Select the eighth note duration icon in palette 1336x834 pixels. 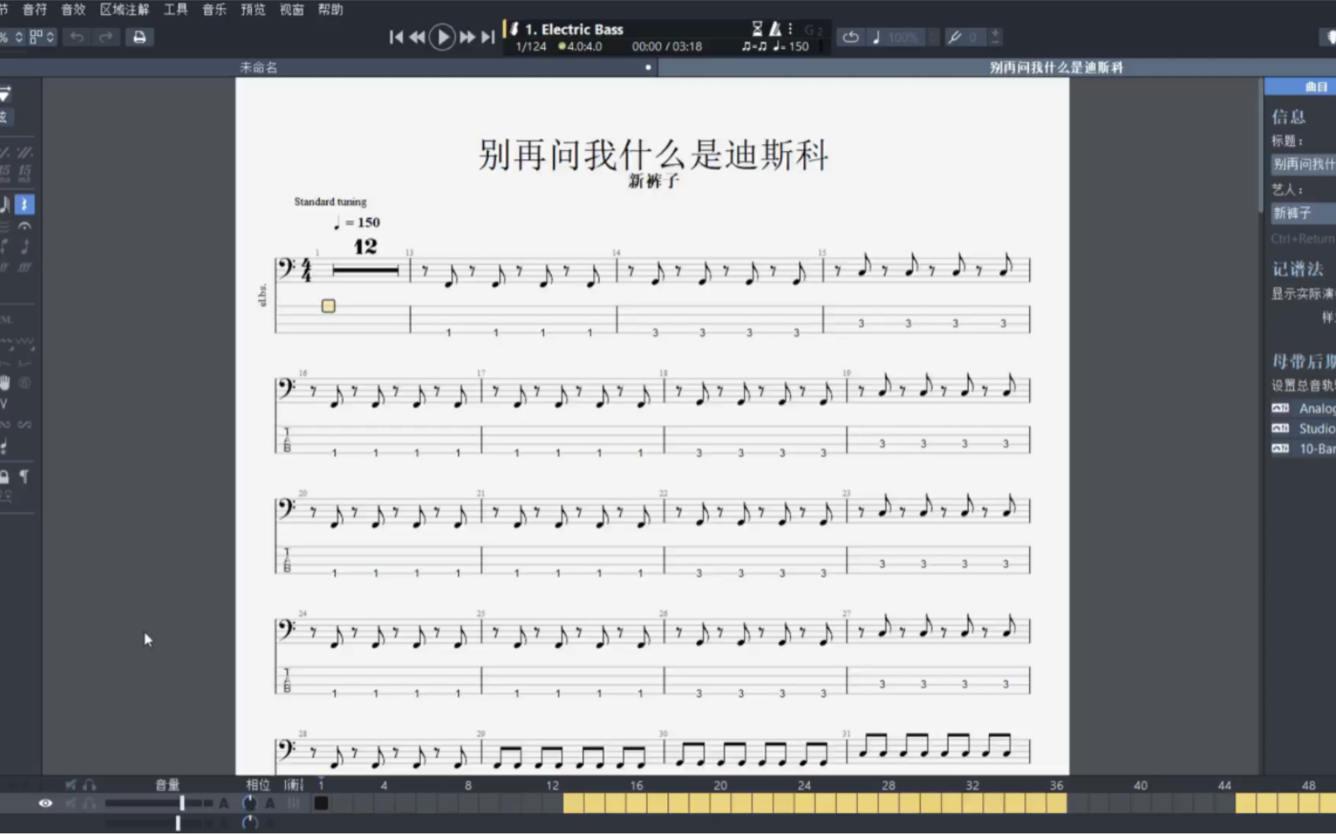click(5, 204)
